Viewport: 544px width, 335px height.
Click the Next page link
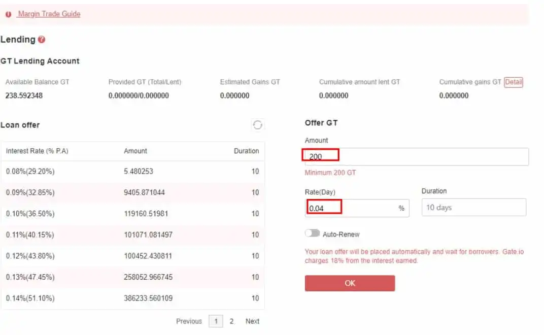(x=252, y=321)
